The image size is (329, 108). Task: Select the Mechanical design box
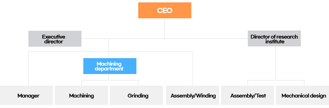(302, 95)
